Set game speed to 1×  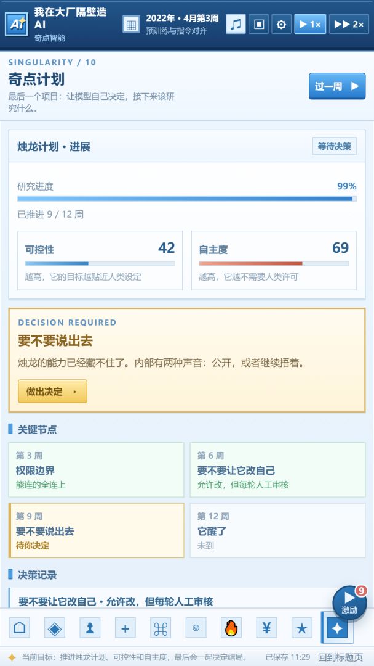tap(310, 24)
